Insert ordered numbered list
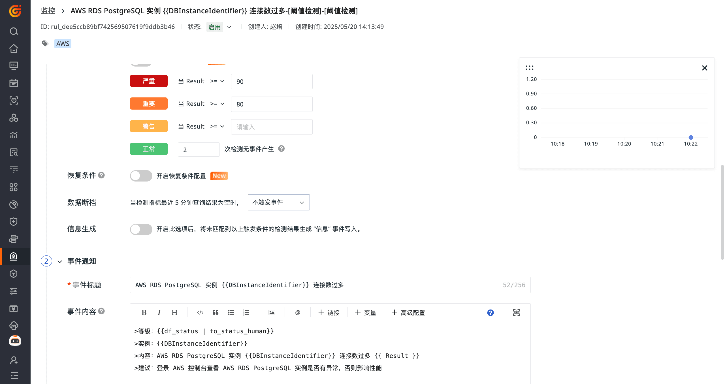This screenshot has height=384, width=725. tap(246, 313)
